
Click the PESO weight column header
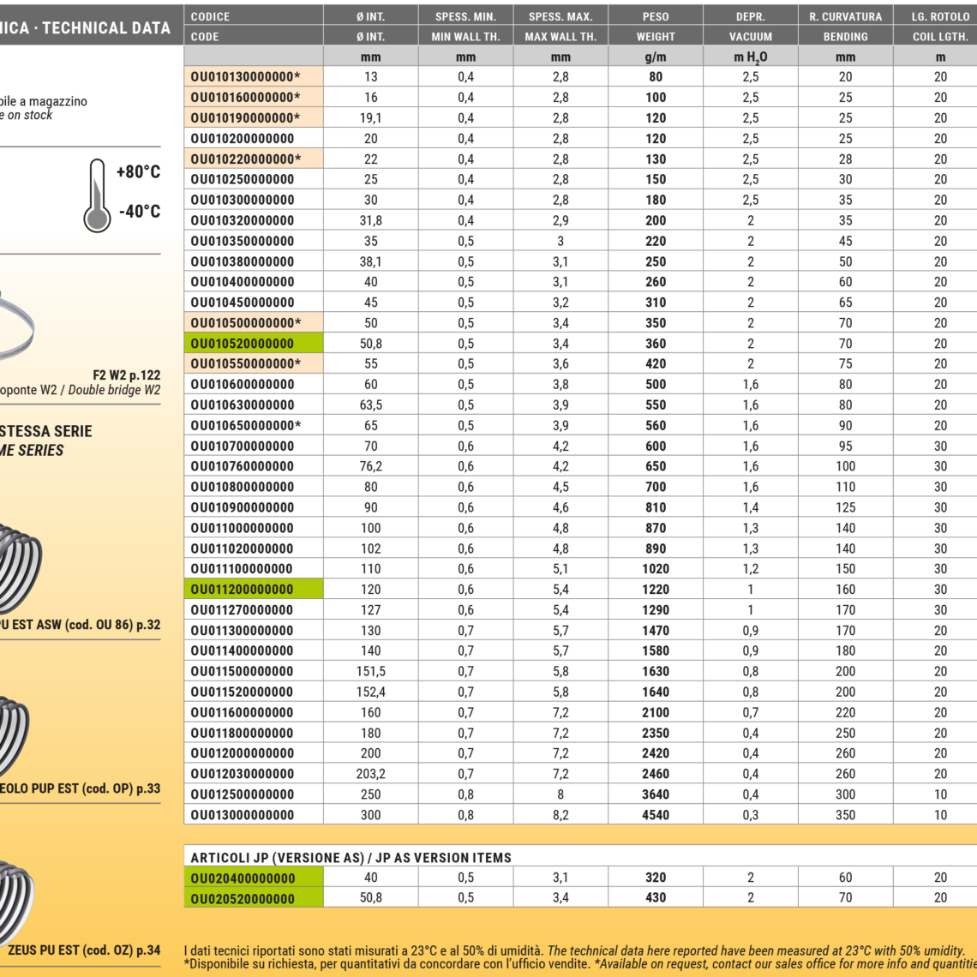[x=656, y=16]
